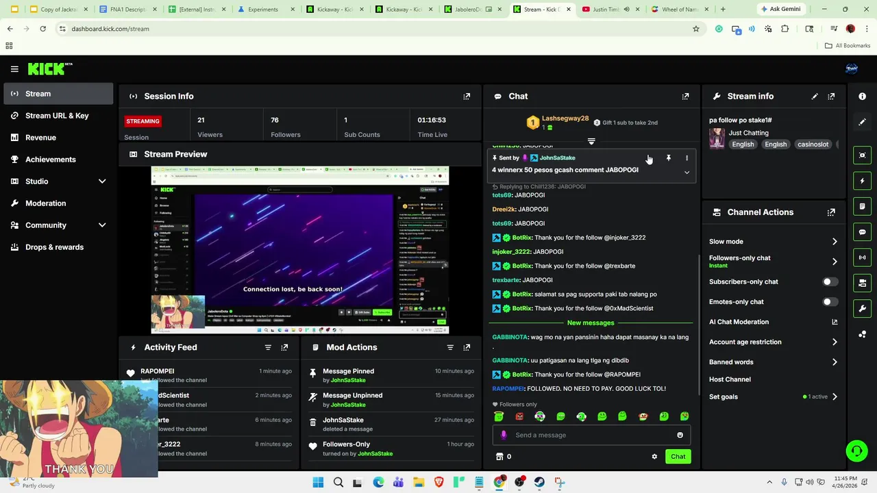Screen dimensions: 877x493
Task: Open the info icon in right sidebar
Action: (x=862, y=97)
